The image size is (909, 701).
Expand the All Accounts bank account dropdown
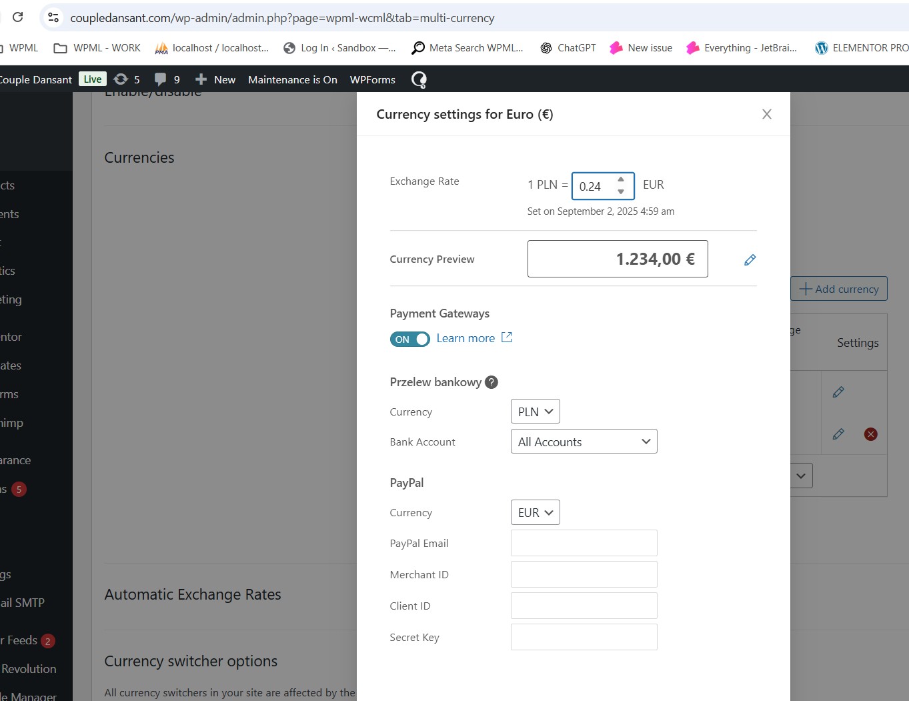click(x=584, y=442)
